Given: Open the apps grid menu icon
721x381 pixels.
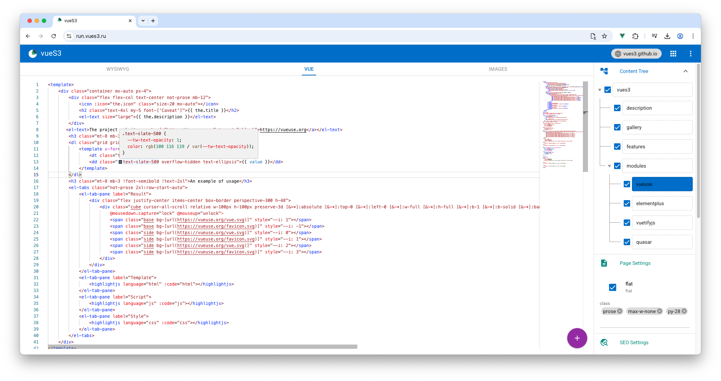Looking at the screenshot, I should click(x=673, y=54).
